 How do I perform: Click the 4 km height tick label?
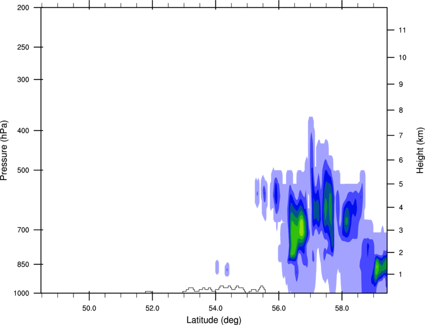click(401, 207)
